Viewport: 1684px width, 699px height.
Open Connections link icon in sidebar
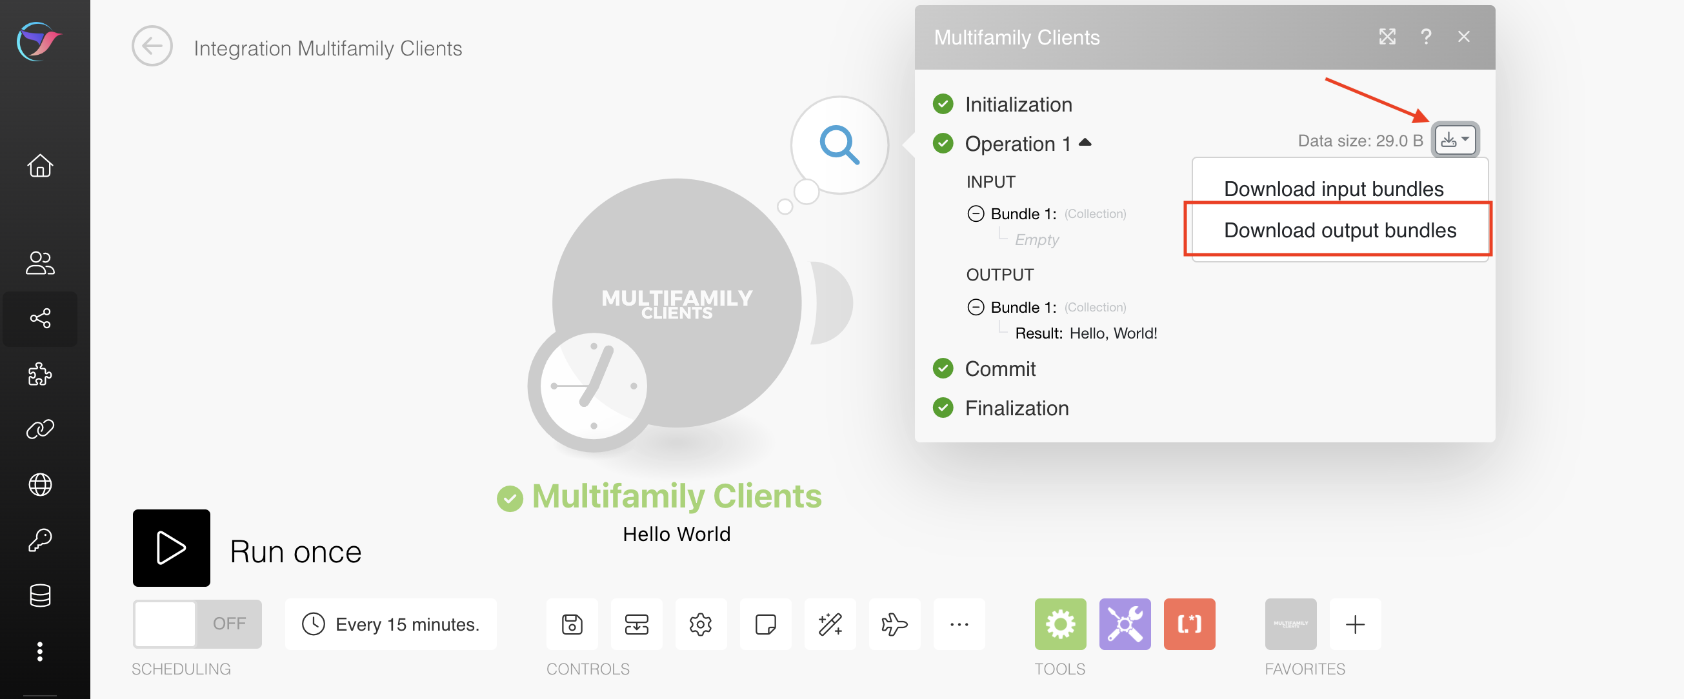(x=40, y=429)
